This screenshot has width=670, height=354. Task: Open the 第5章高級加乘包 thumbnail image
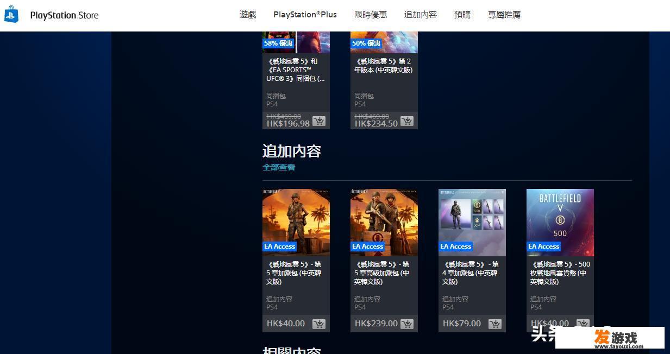pos(384,223)
